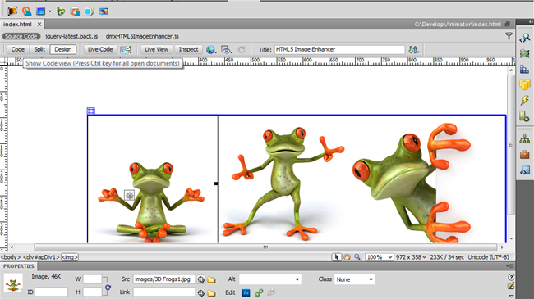Click Preview in browser globe icon
Viewport: 534px width, 299px height.
(x=211, y=50)
